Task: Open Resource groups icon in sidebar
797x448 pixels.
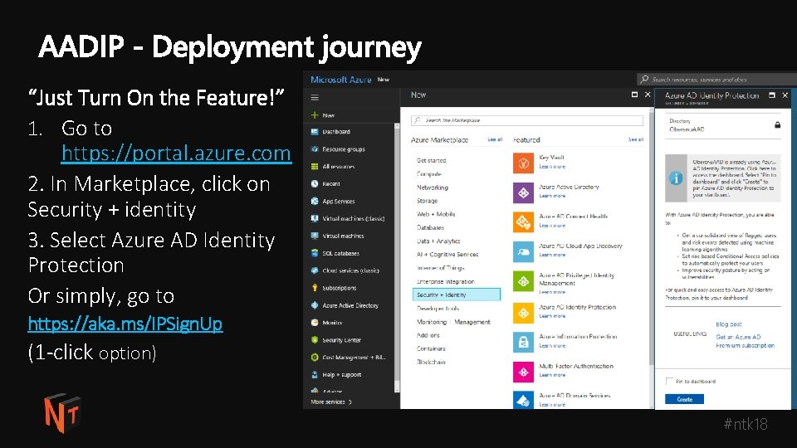Action: (x=315, y=149)
